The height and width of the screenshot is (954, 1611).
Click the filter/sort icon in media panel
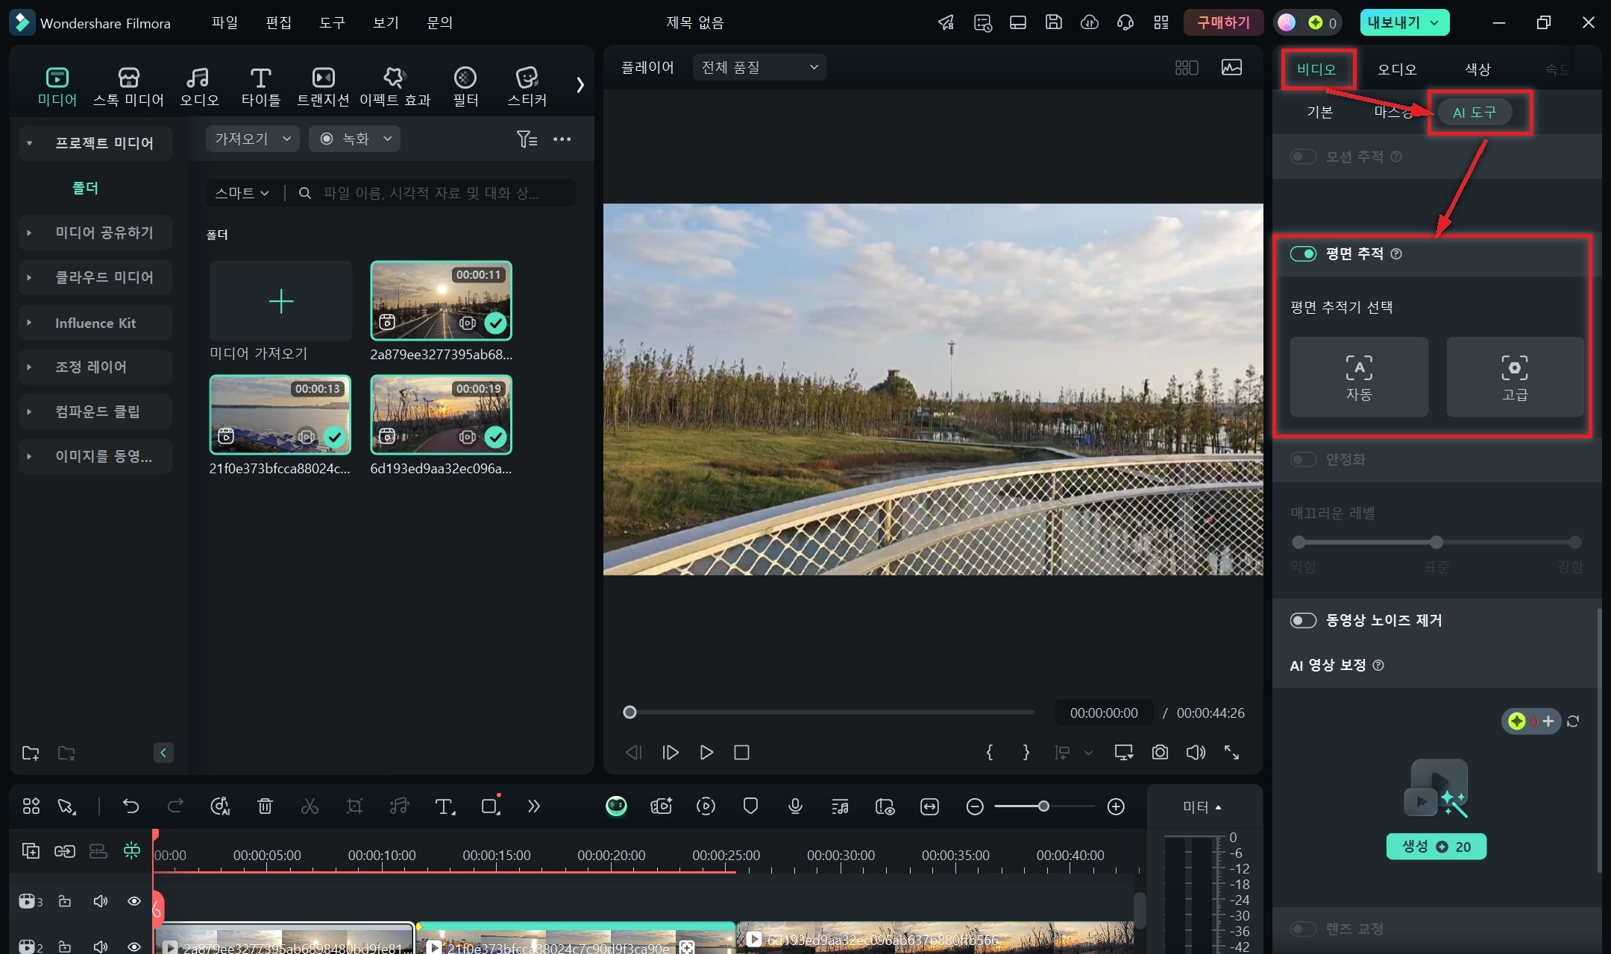click(x=527, y=139)
